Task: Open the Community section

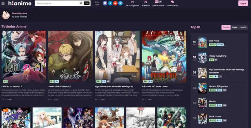Action: (x=172, y=3)
